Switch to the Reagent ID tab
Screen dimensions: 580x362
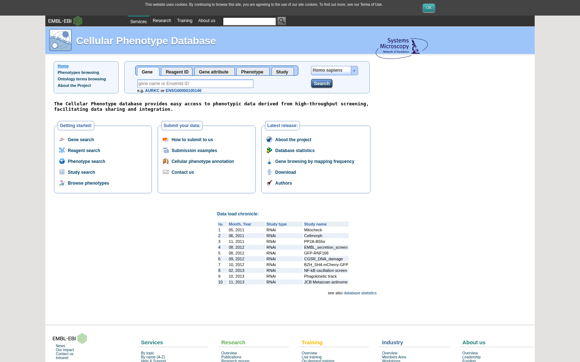point(177,72)
